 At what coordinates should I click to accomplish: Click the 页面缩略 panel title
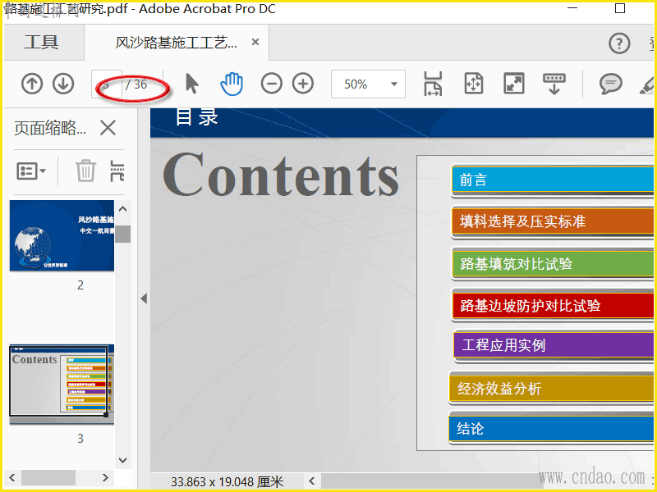coord(50,128)
